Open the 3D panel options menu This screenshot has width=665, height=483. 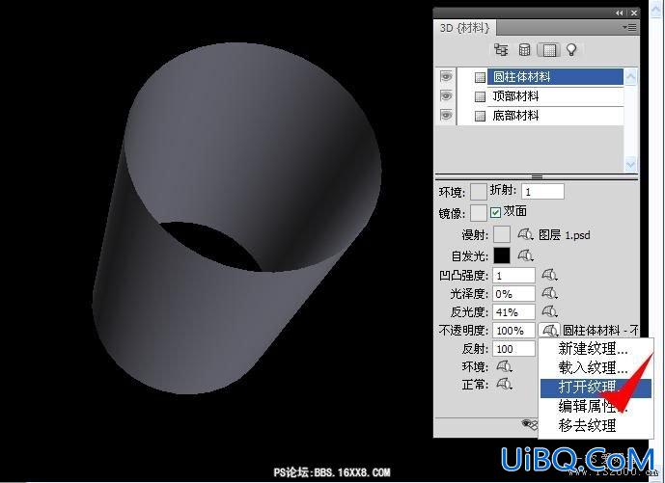coord(630,28)
